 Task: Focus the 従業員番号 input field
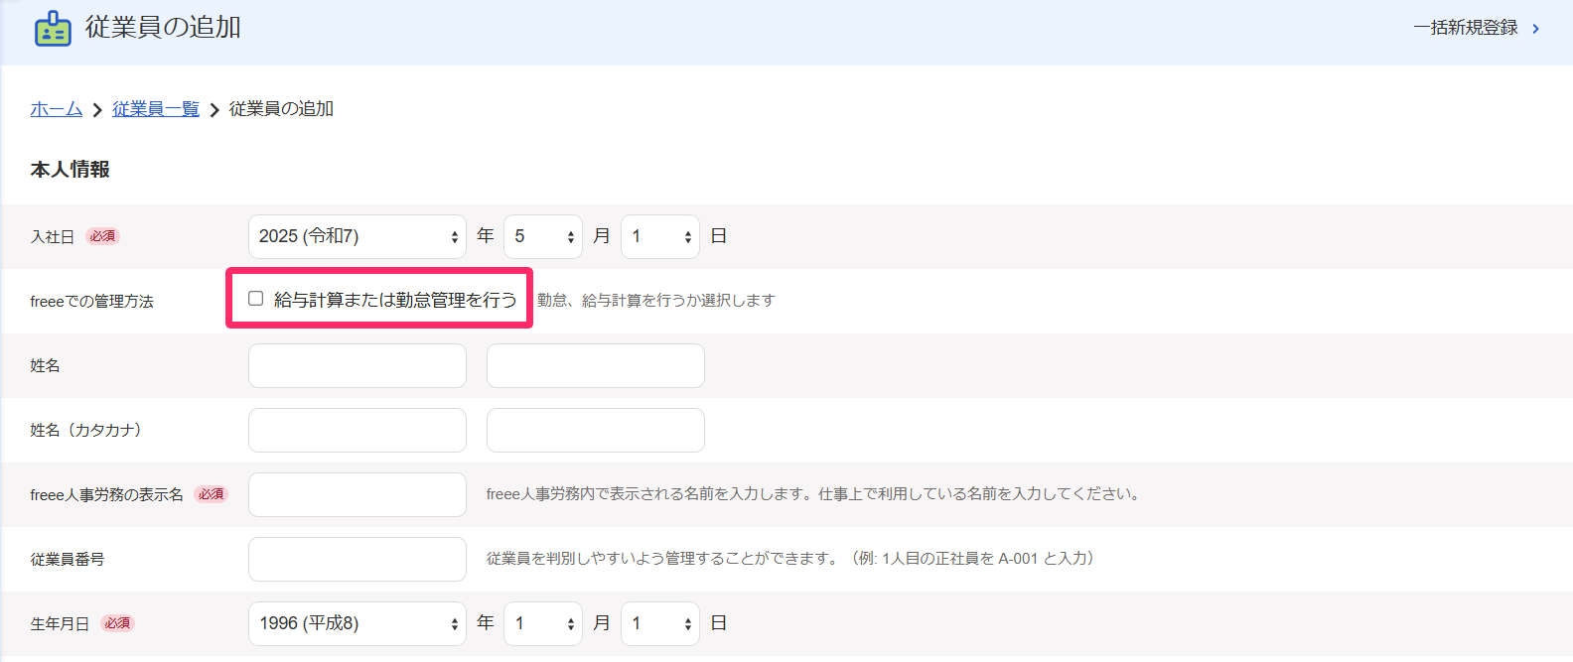[357, 559]
